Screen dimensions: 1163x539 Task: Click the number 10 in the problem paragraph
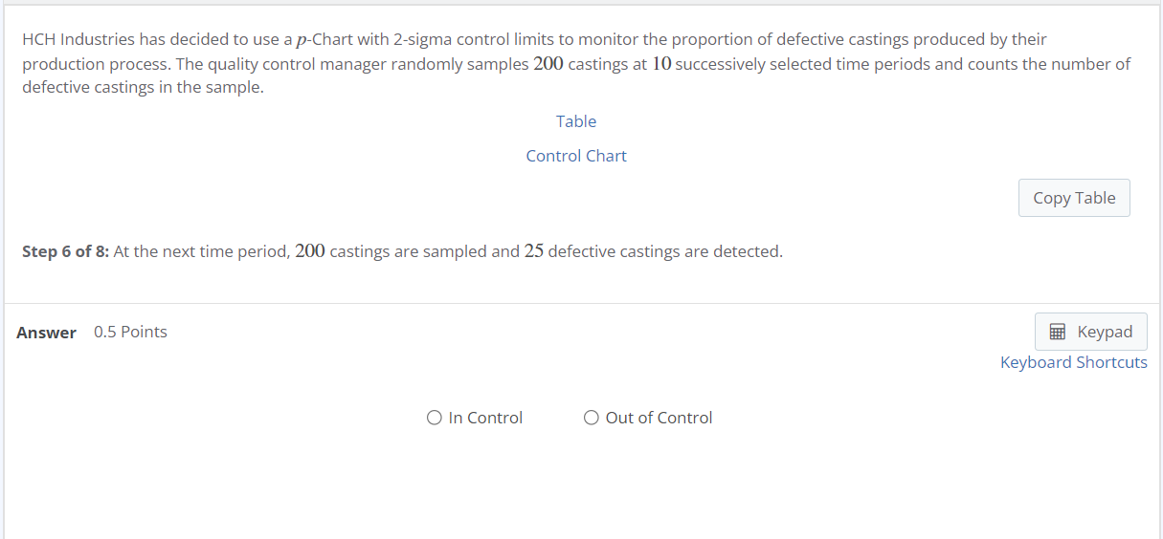click(661, 64)
